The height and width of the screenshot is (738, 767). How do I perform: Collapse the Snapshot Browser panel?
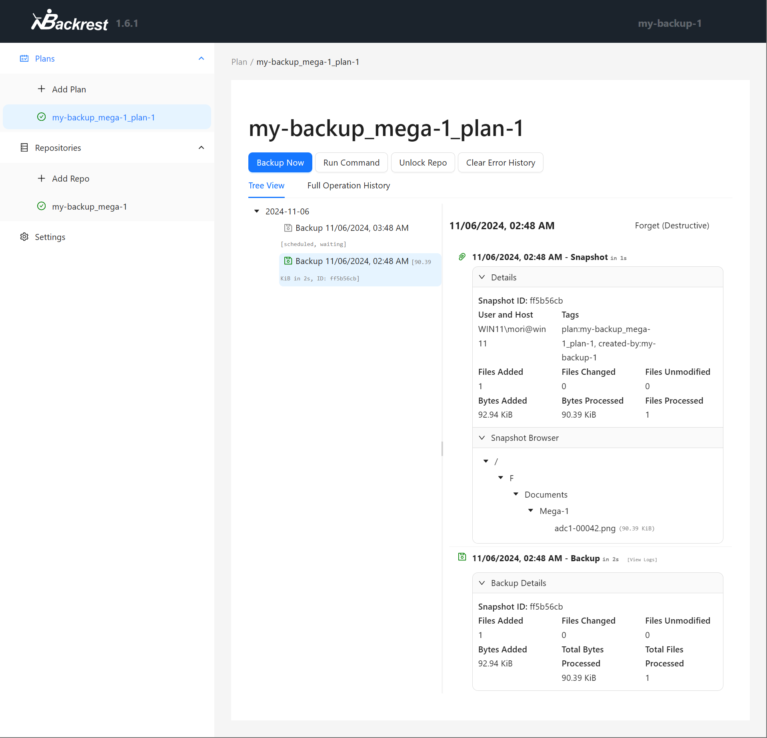tap(482, 438)
